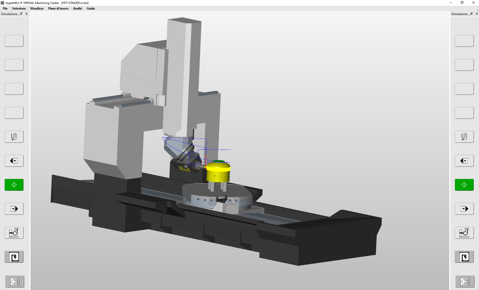Click spiral toolpath icon in right Simulazione panel

pyautogui.click(x=464, y=257)
